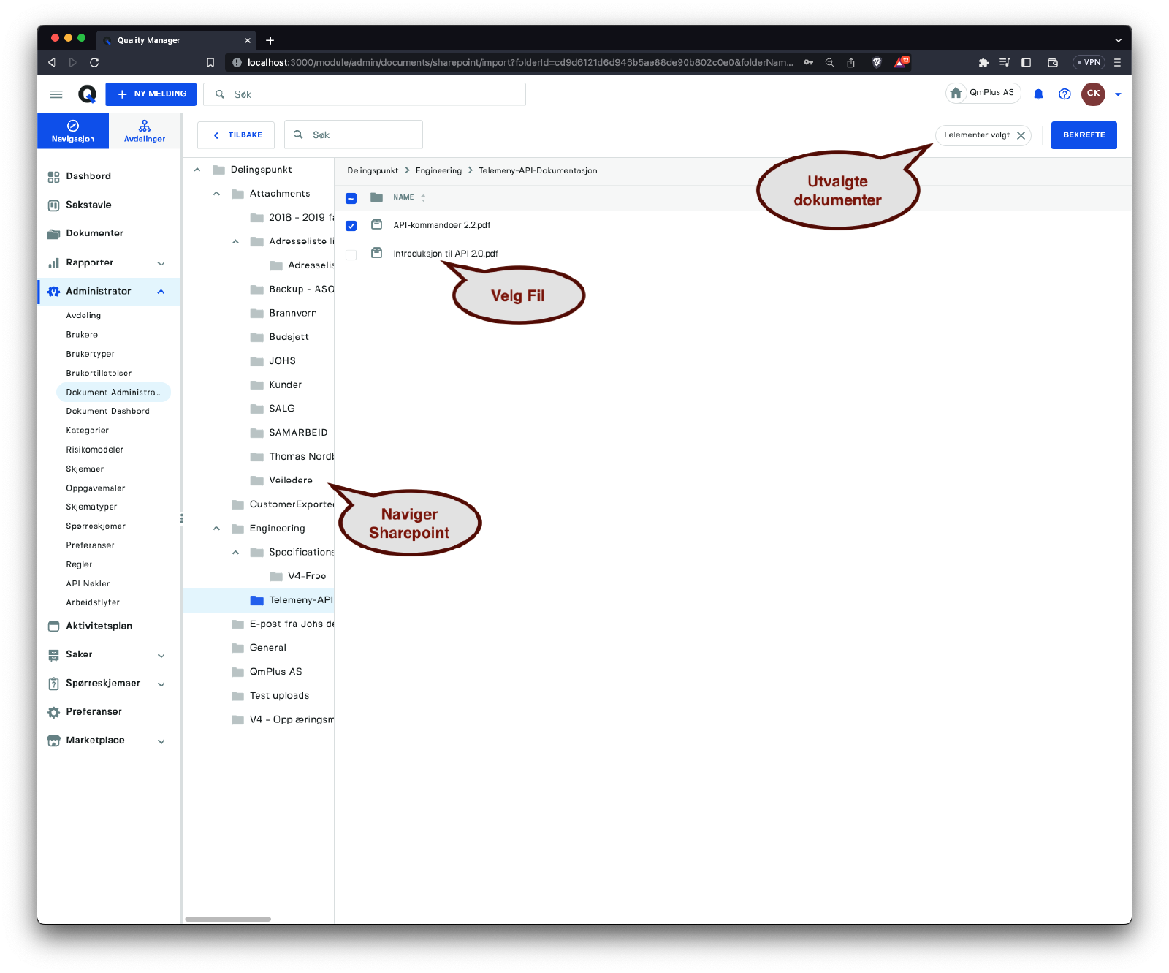
Task: Click the hamburger menu icon
Action: tap(56, 94)
